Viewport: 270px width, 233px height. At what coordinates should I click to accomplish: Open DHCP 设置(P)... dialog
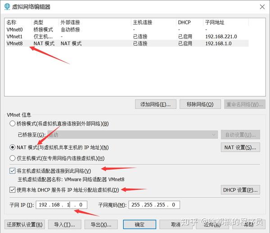[x=240, y=190]
